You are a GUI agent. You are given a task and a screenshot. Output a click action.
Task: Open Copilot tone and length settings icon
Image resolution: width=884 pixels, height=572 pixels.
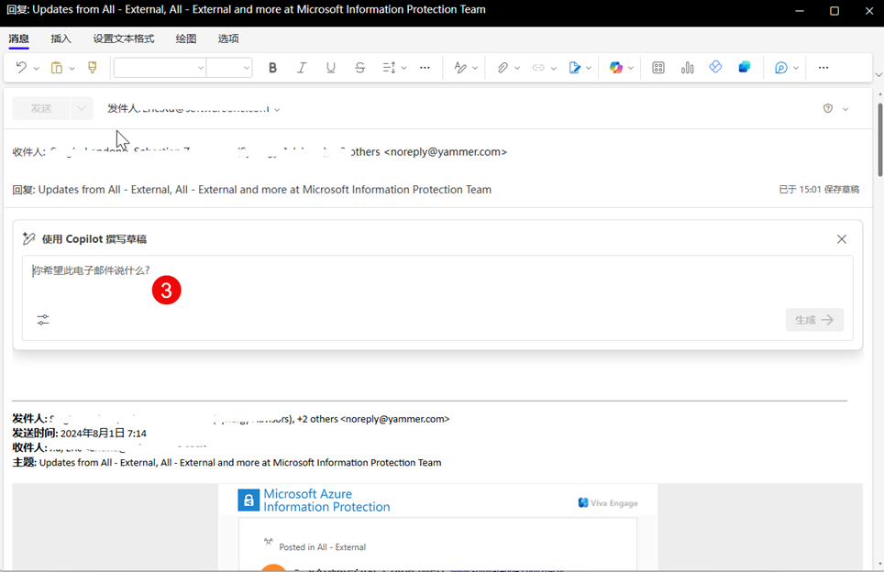pyautogui.click(x=43, y=320)
